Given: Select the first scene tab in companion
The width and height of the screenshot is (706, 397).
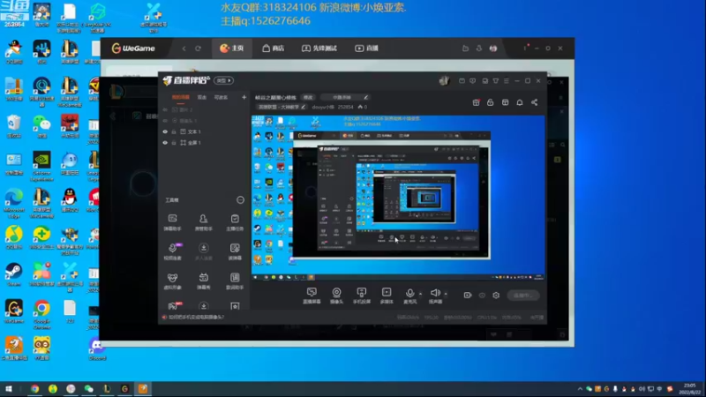Looking at the screenshot, I should pyautogui.click(x=181, y=97).
